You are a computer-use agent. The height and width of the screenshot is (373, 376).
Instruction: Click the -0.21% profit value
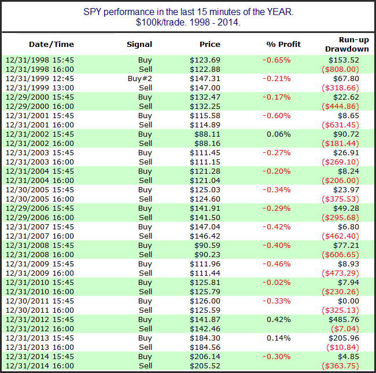(277, 79)
